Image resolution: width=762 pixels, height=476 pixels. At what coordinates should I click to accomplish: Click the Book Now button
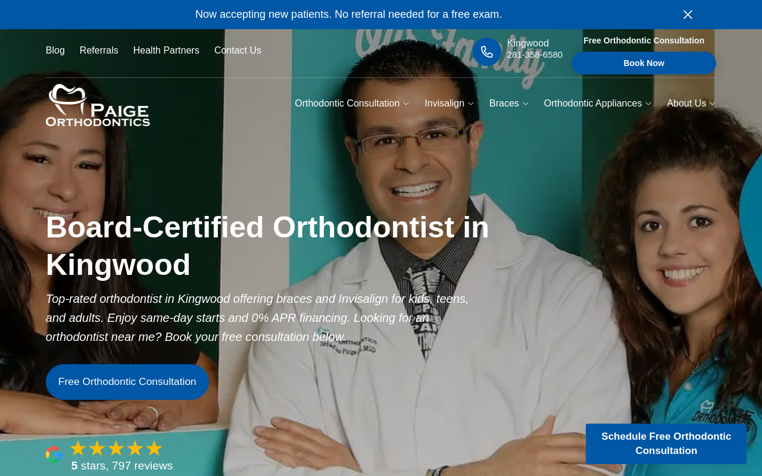coord(644,63)
